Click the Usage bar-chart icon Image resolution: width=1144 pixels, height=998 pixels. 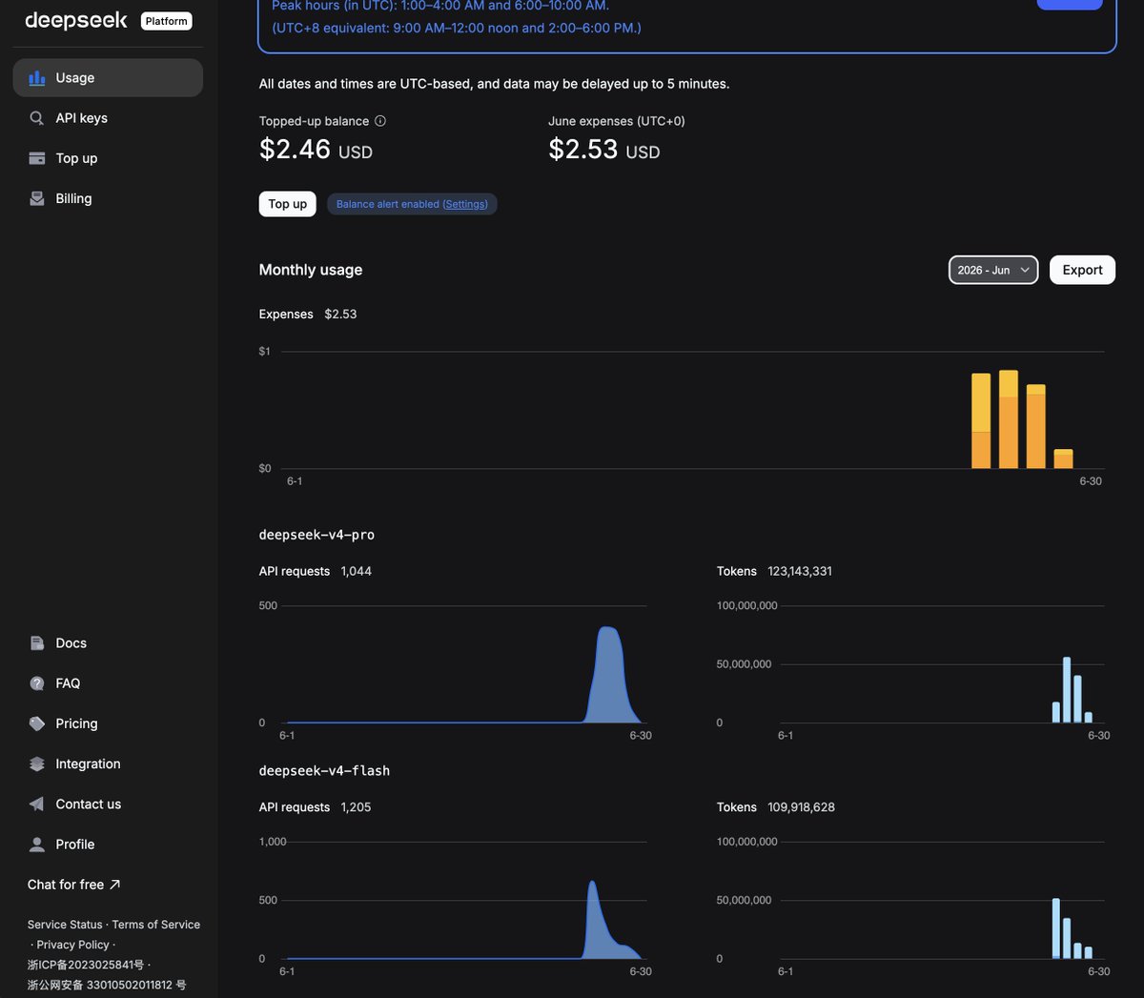37,78
